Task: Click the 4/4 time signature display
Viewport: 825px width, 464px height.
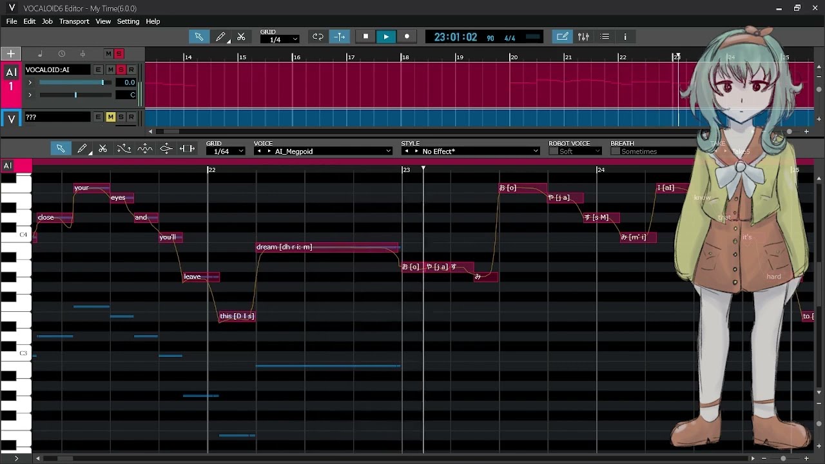Action: pos(510,39)
